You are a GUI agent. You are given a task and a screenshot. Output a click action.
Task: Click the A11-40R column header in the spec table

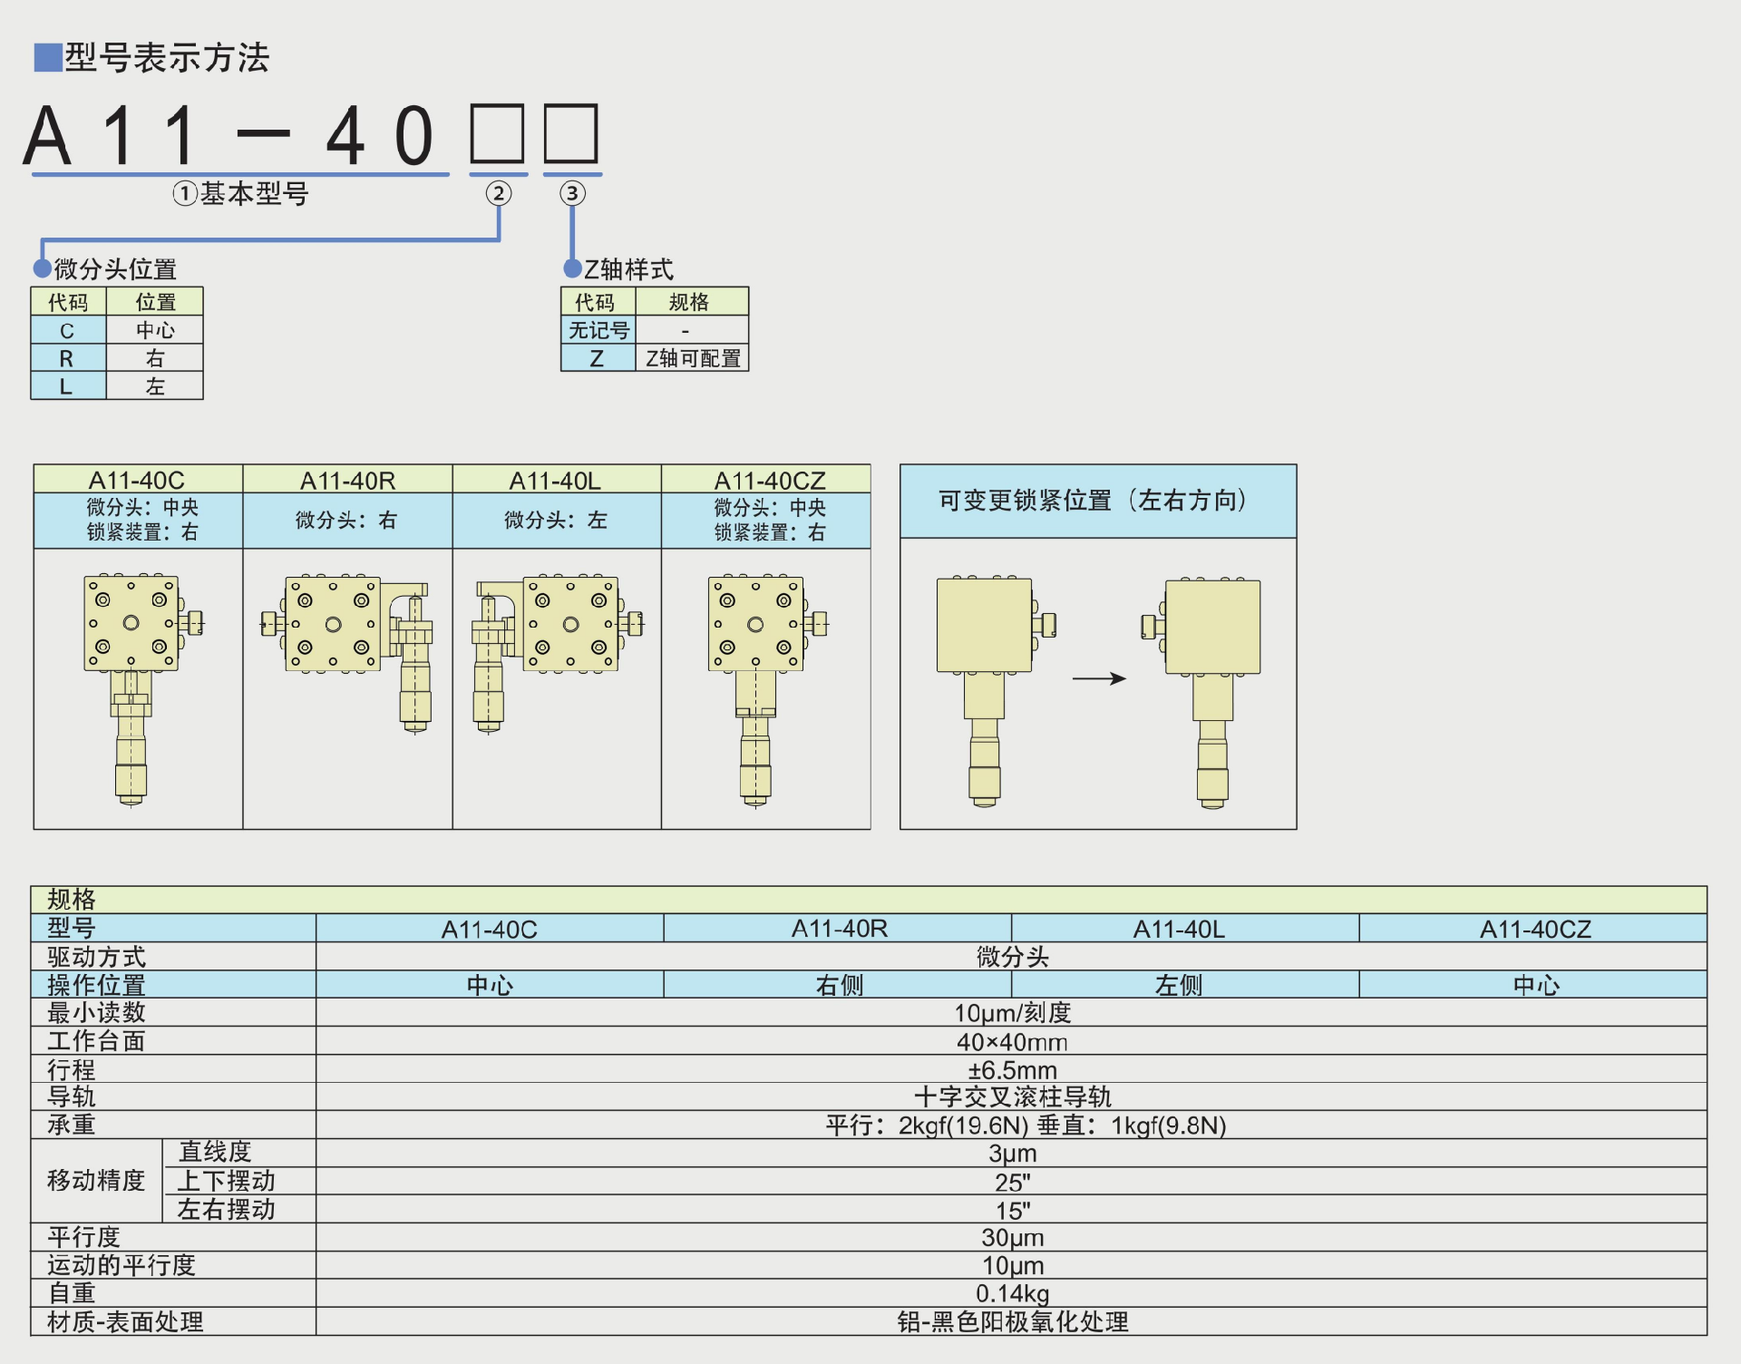click(x=839, y=929)
